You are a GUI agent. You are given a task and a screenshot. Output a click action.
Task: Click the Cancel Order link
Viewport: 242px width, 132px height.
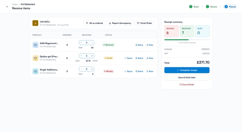pyautogui.click(x=187, y=84)
